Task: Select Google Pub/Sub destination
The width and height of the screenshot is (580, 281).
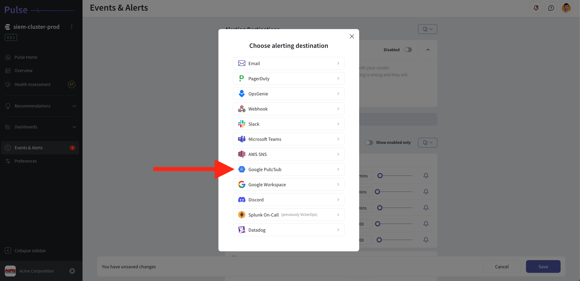Action: 288,169
